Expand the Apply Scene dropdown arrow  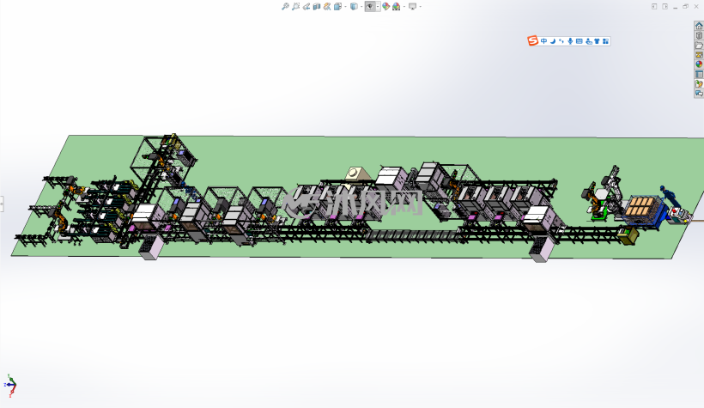[x=404, y=6]
